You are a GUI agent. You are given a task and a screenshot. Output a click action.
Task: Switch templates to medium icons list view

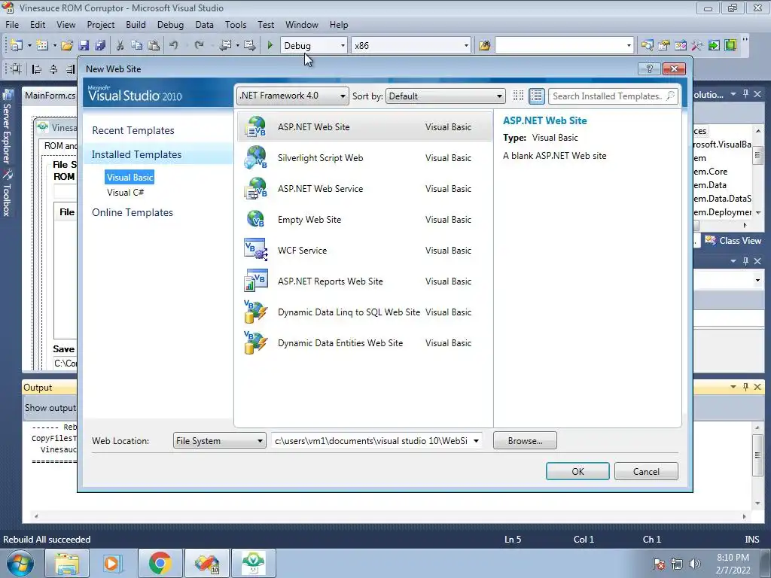pos(536,96)
